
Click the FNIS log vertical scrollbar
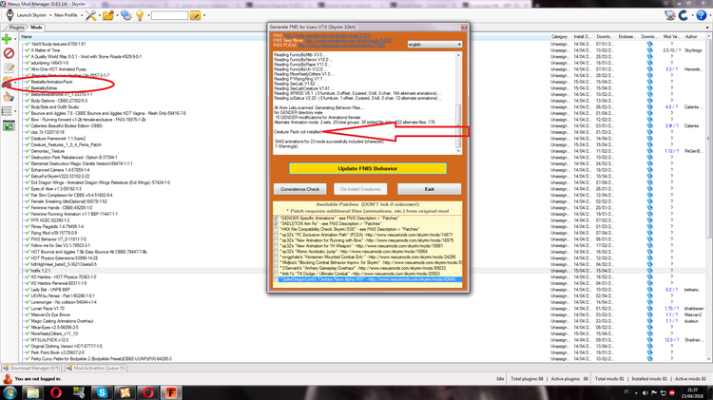(x=458, y=103)
